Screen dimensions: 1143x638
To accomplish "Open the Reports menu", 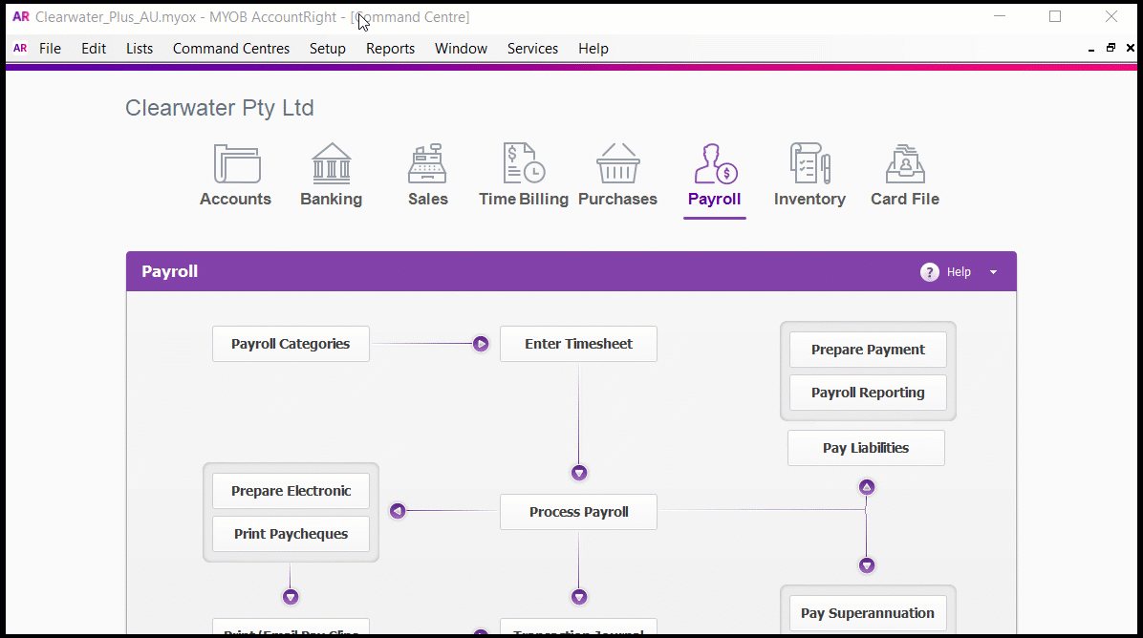I will 390,48.
